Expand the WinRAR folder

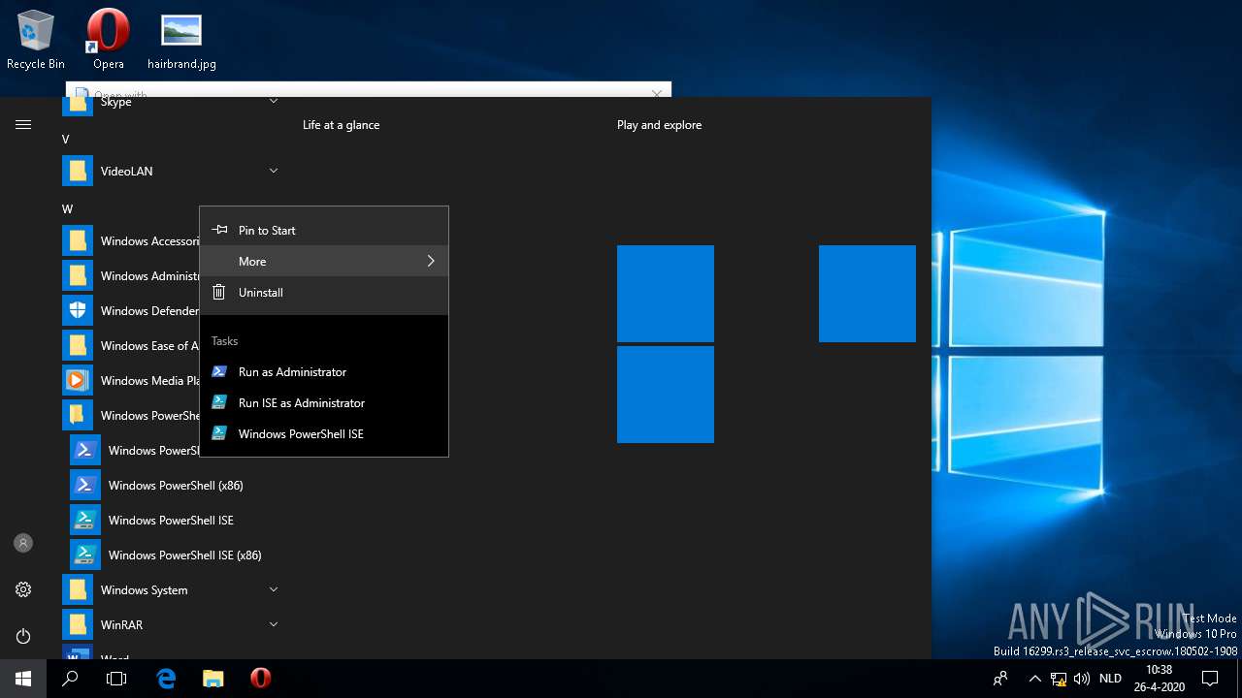[x=171, y=625]
